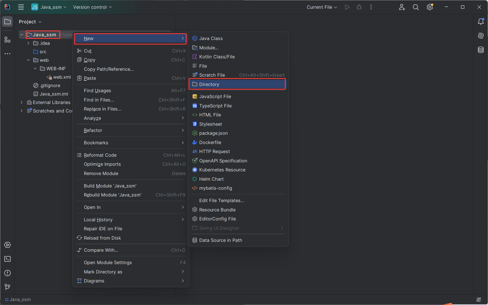488x305 pixels.
Task: Open the Structure tool window icon
Action: pyautogui.click(x=8, y=40)
